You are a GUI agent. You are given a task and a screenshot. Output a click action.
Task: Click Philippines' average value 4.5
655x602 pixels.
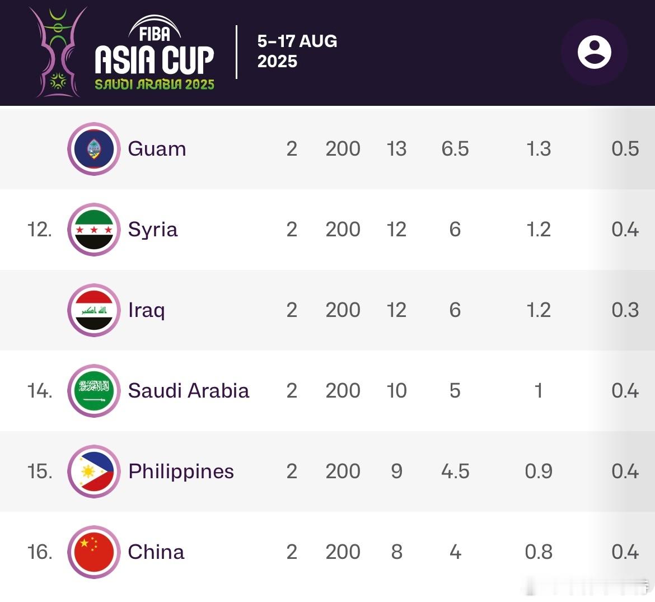tap(455, 471)
